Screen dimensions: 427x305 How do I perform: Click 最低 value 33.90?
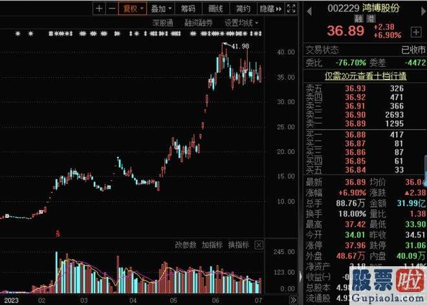click(x=415, y=224)
